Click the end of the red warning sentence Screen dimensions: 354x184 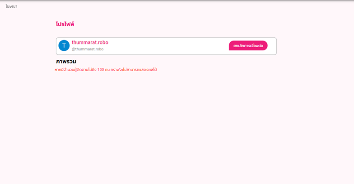(155, 70)
